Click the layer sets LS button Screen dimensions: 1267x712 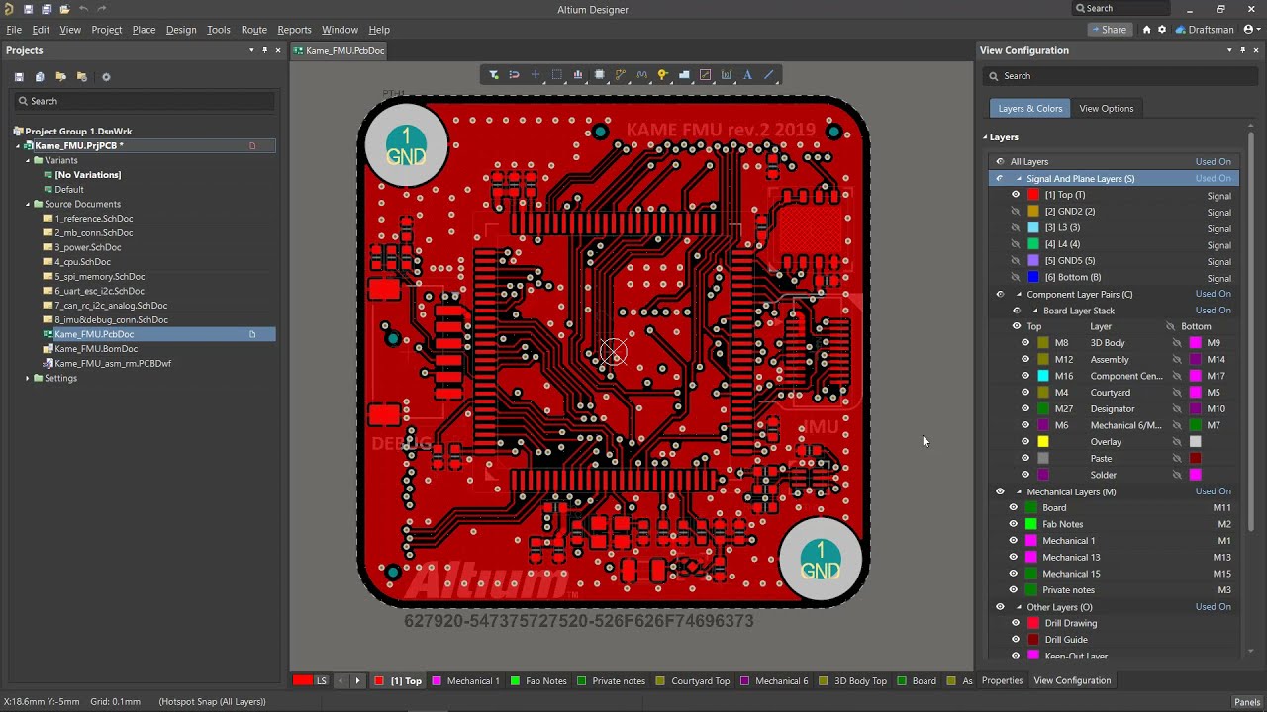322,680
